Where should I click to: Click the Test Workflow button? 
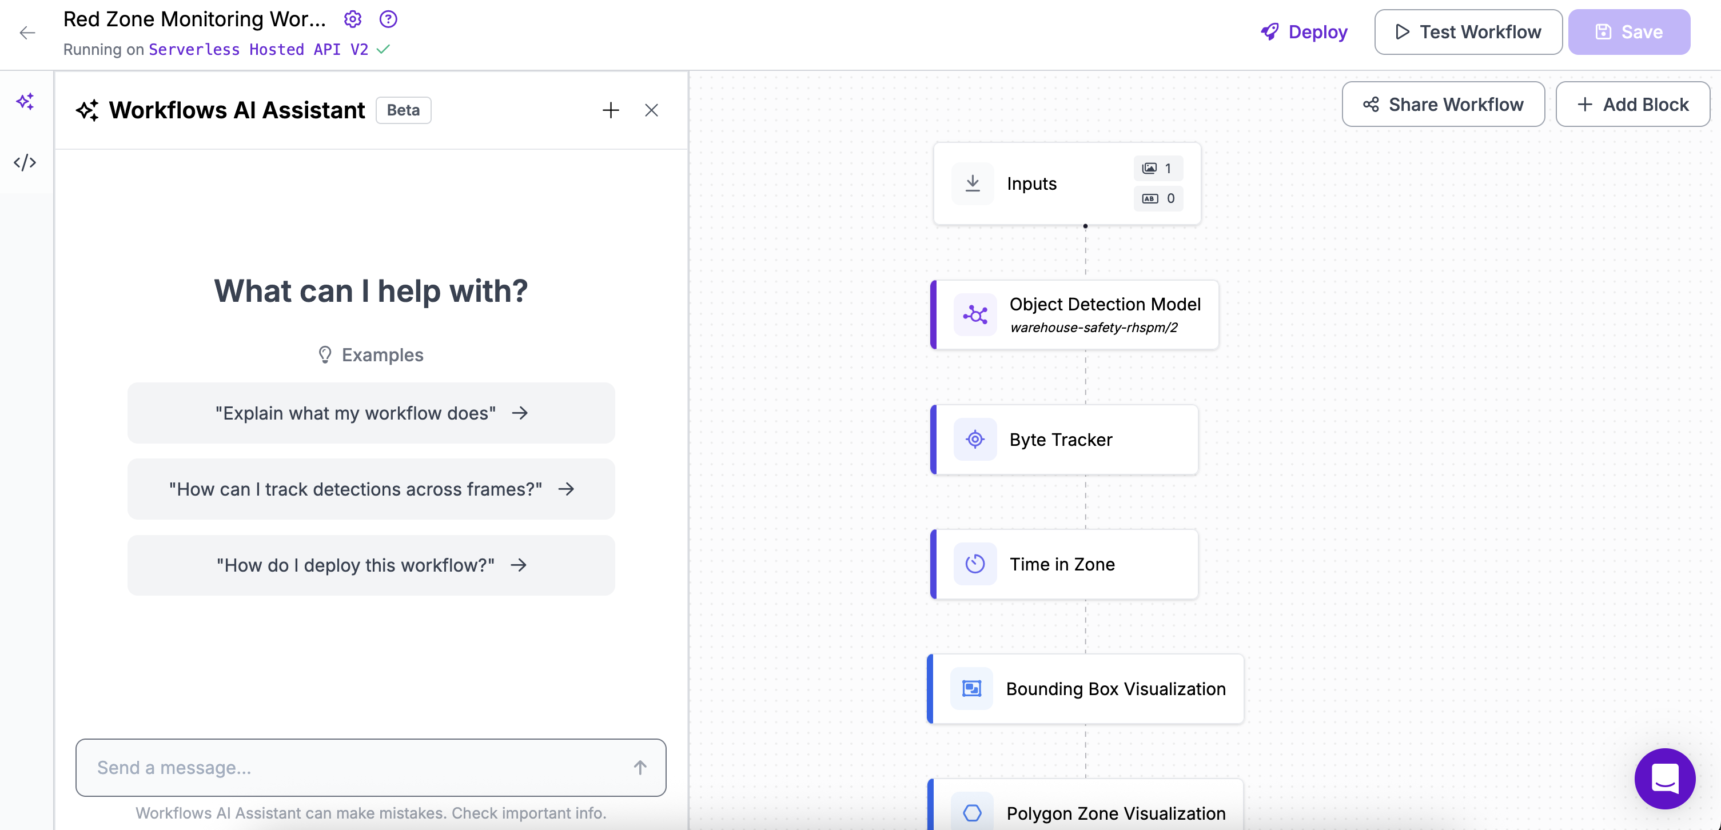[1468, 32]
